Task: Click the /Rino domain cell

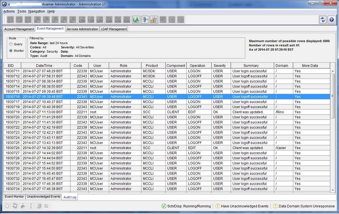Action: click(x=283, y=112)
